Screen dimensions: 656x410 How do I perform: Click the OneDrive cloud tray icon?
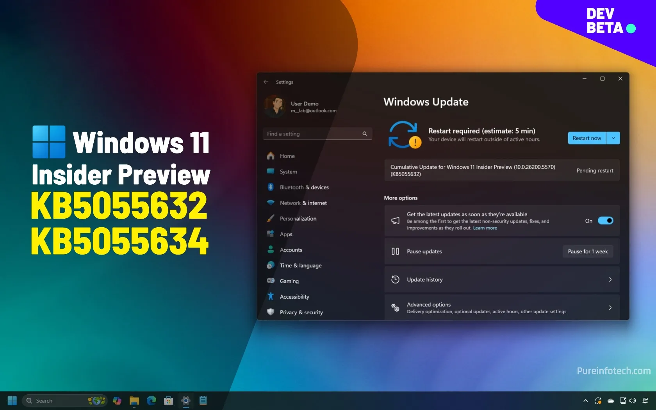(611, 401)
